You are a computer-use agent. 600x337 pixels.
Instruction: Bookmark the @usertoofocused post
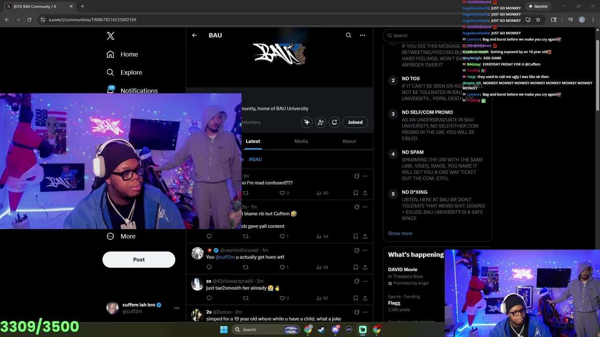[x=355, y=267]
